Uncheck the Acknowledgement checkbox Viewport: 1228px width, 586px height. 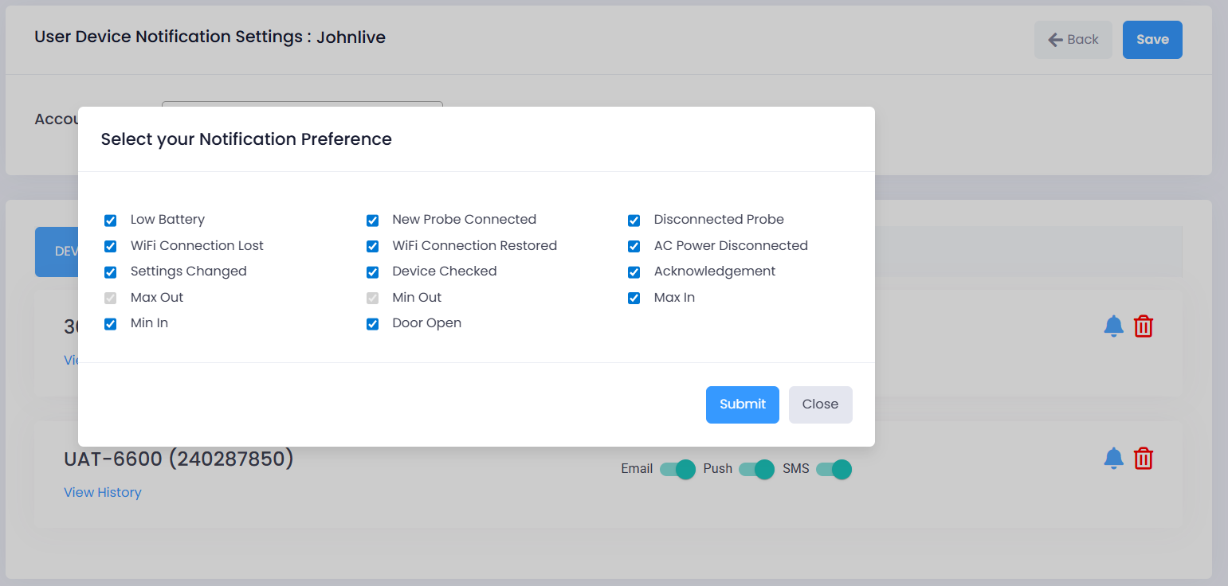point(634,272)
